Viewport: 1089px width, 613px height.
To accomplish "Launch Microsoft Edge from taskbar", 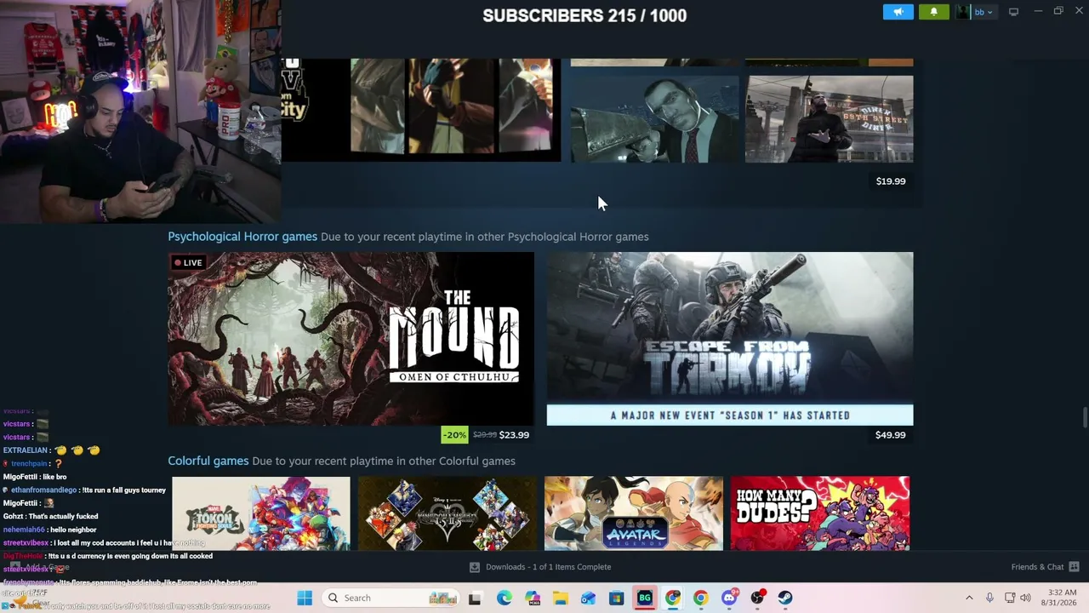I will click(505, 598).
